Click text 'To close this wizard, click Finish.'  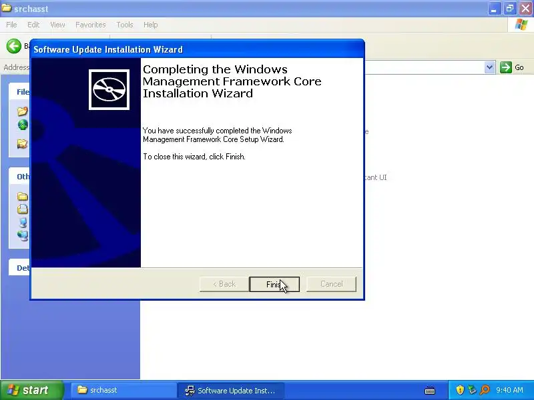tap(194, 157)
